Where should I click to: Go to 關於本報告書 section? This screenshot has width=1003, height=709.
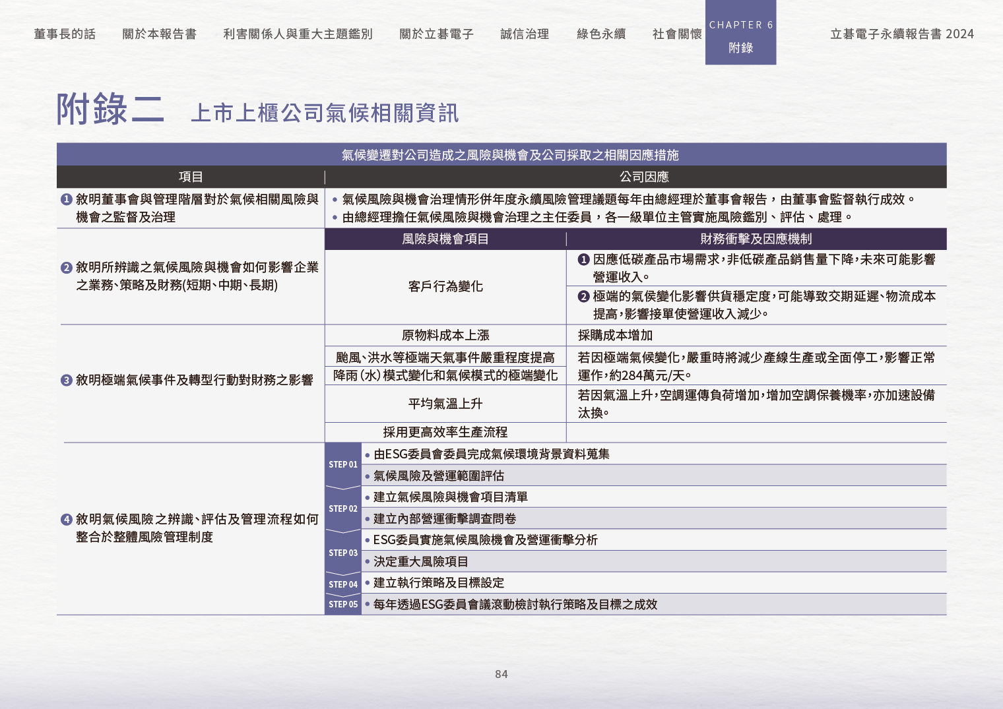click(x=159, y=34)
